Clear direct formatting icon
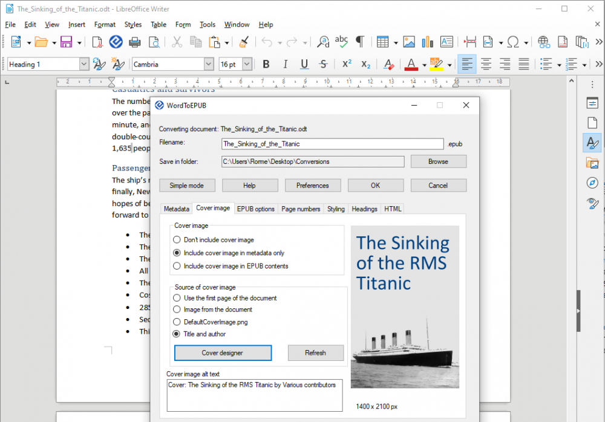The image size is (605, 422). [x=388, y=64]
